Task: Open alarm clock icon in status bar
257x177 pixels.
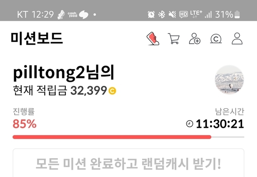Action: point(151,14)
